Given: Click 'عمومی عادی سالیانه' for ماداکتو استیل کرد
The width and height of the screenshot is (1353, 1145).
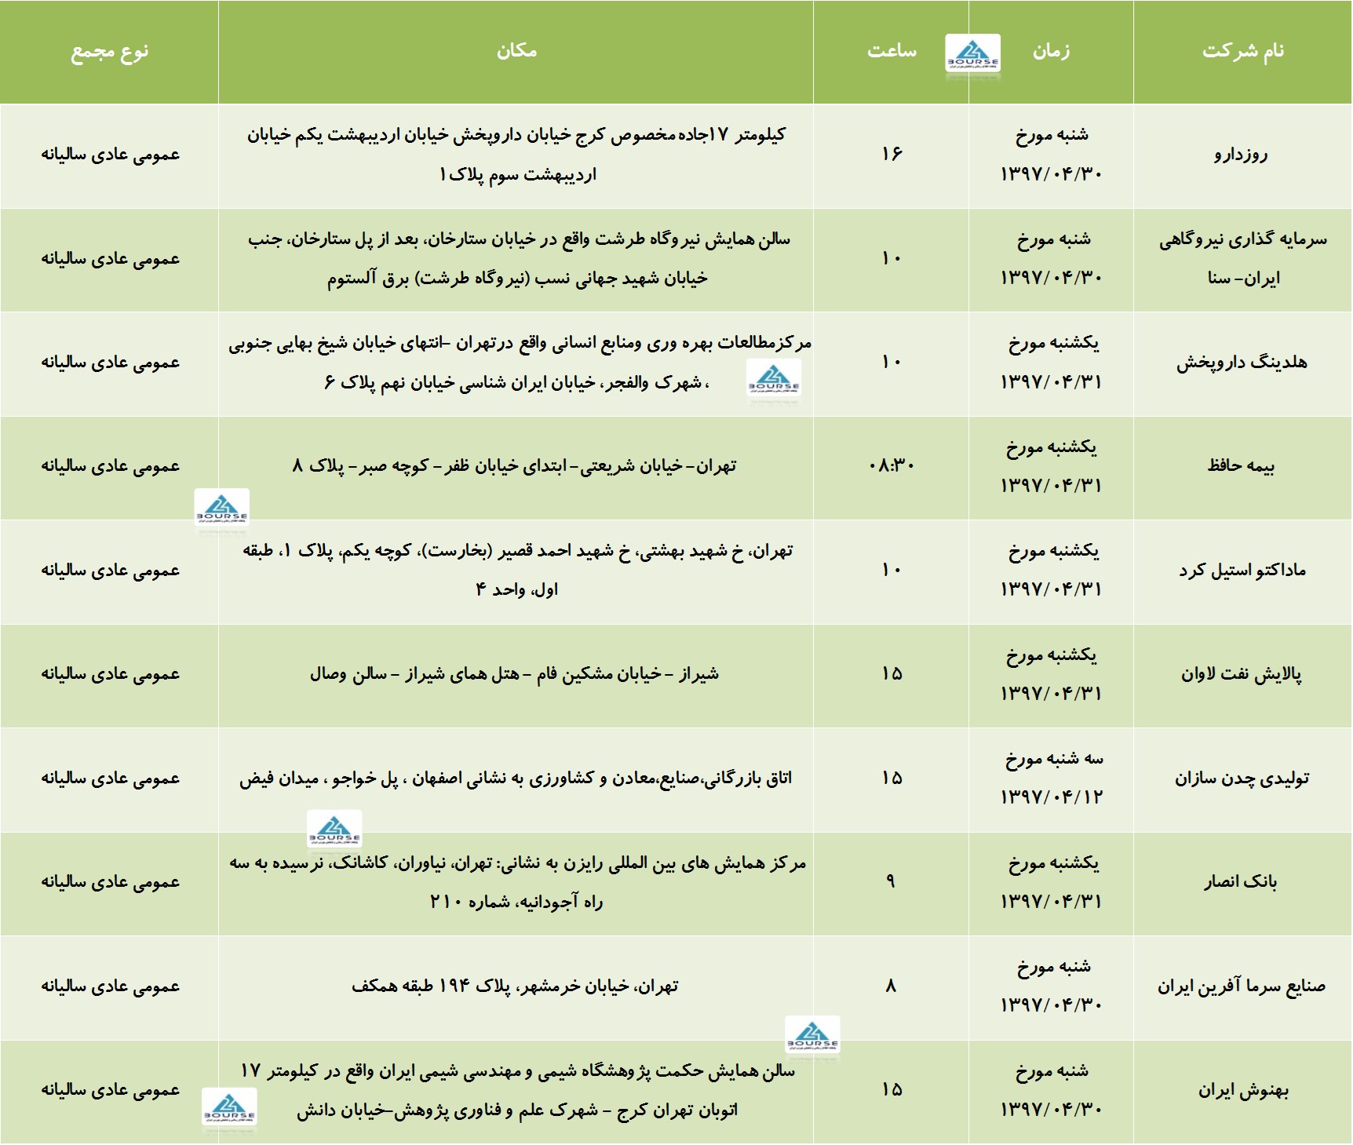Looking at the screenshot, I should [x=111, y=571].
